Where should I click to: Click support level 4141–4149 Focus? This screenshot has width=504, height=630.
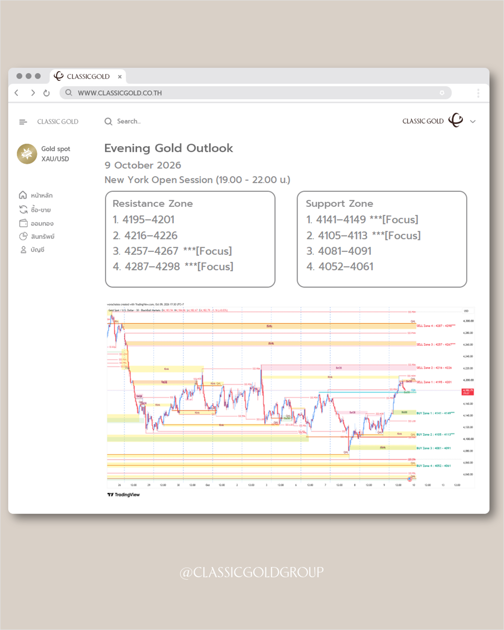pyautogui.click(x=362, y=220)
